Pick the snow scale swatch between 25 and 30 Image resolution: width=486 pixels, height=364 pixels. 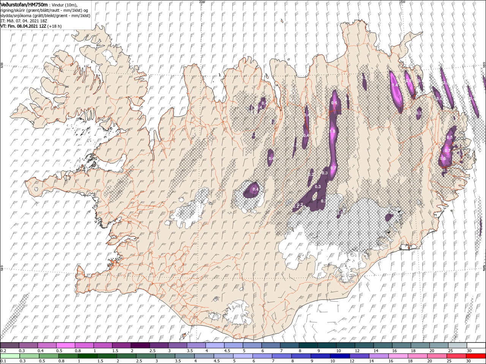point(457,345)
